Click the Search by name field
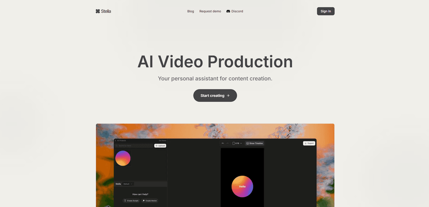 click(x=134, y=146)
